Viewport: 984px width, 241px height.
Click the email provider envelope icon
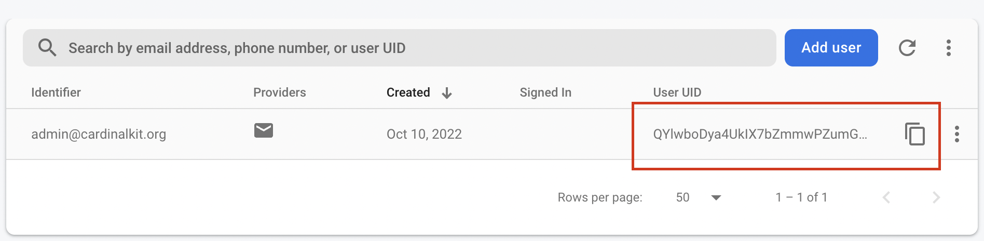tap(264, 130)
